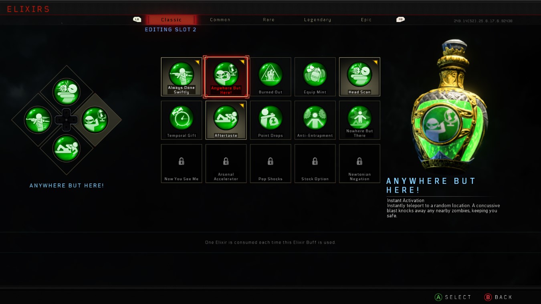Click the Back prompt button
The image size is (541, 304).
499,297
